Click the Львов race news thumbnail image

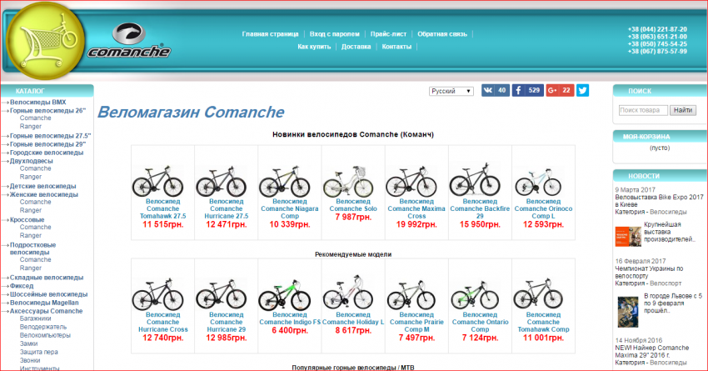coord(628,312)
